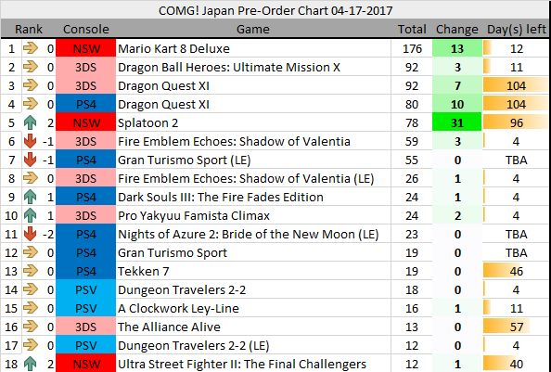The image size is (551, 372).
Task: Click the red down arrow in Nights of Azure 2 row
Action: pyautogui.click(x=31, y=234)
